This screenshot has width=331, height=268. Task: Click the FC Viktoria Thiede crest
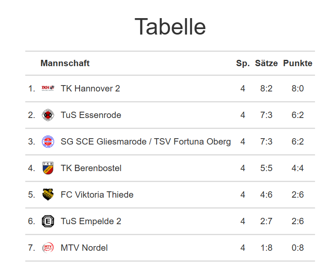click(x=48, y=195)
